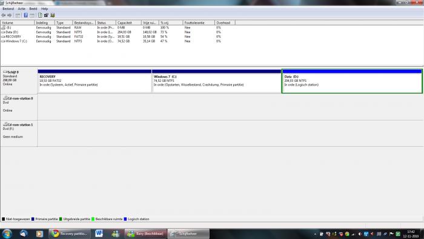Open the Windows Media Player taskbar icon
Screen dimensions: 424x239
39,234
